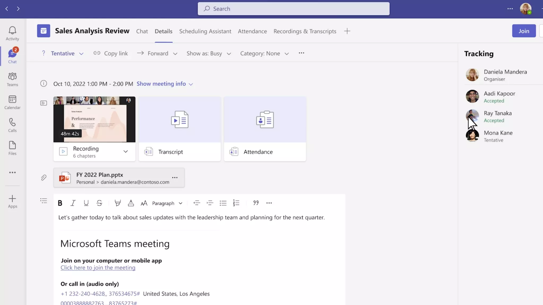Add a new tab with plus icon
The width and height of the screenshot is (543, 305).
tap(347, 31)
